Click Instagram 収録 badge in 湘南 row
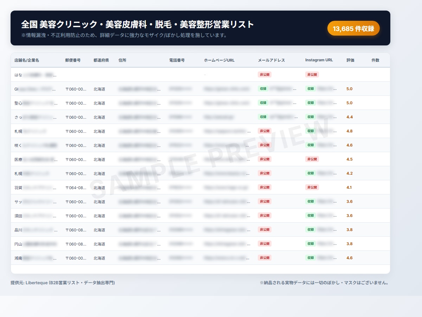422x317 pixels. [x=311, y=258]
